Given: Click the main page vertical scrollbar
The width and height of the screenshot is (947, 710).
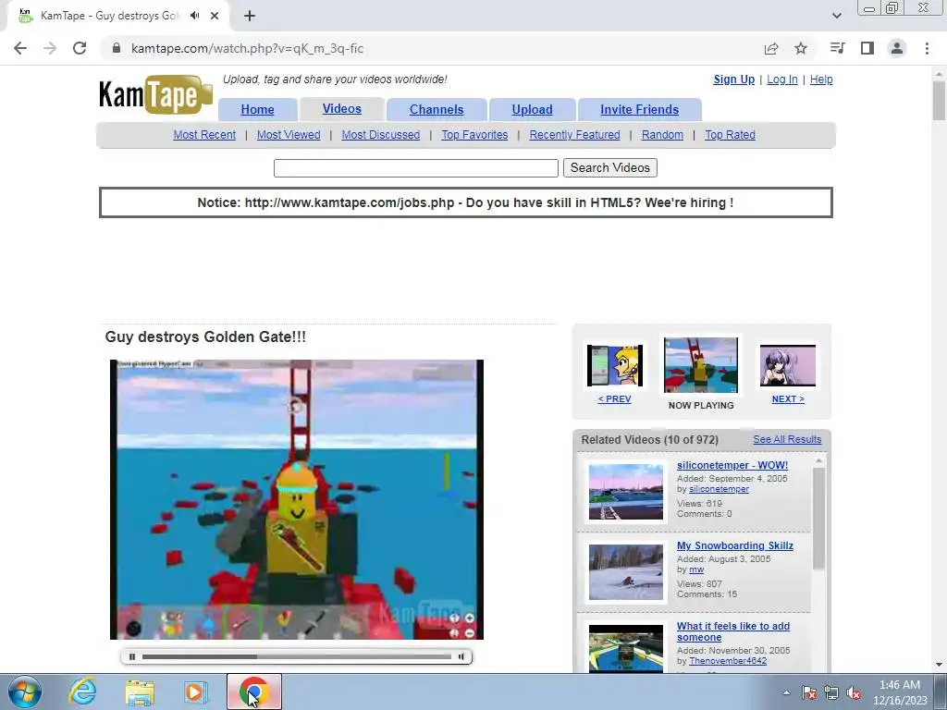Looking at the screenshot, I should click(940, 100).
